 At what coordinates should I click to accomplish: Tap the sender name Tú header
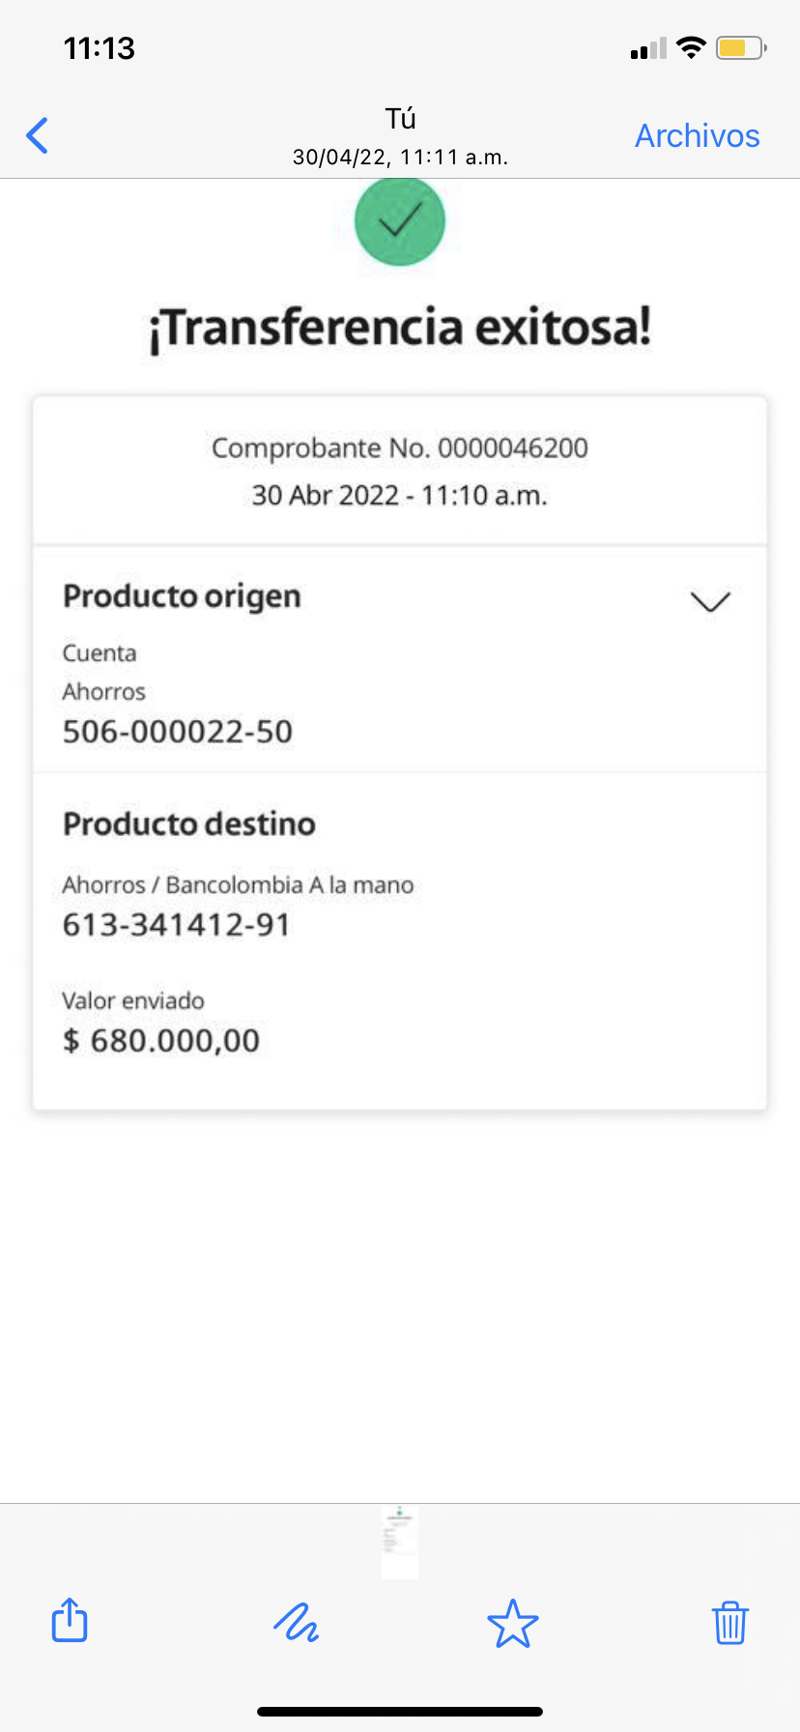point(400,119)
